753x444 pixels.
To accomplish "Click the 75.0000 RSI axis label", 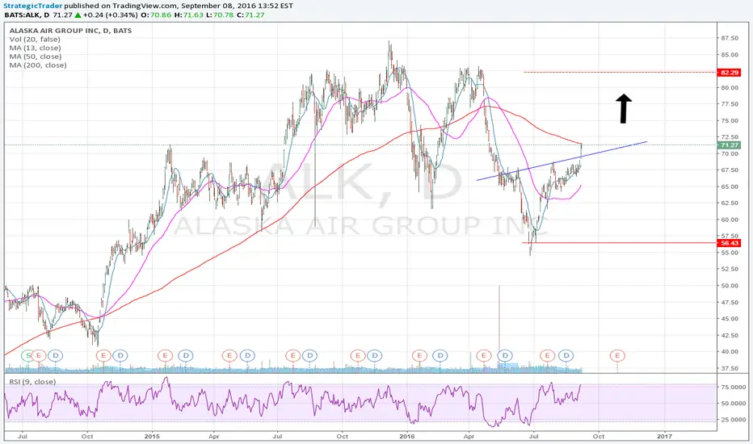I will click(732, 387).
